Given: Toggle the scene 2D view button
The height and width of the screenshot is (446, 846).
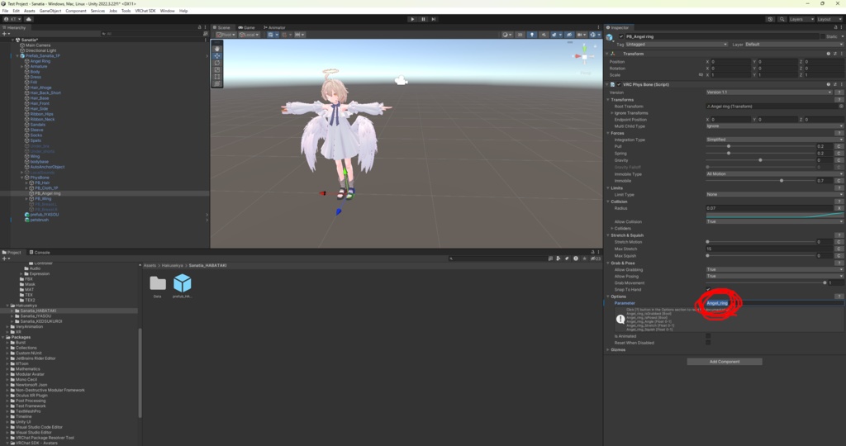Looking at the screenshot, I should (520, 35).
